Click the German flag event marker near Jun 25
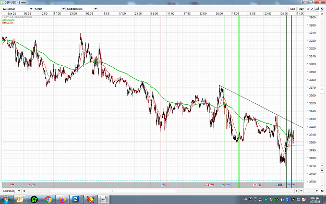The height and width of the screenshot is (204, 326). pos(13,185)
